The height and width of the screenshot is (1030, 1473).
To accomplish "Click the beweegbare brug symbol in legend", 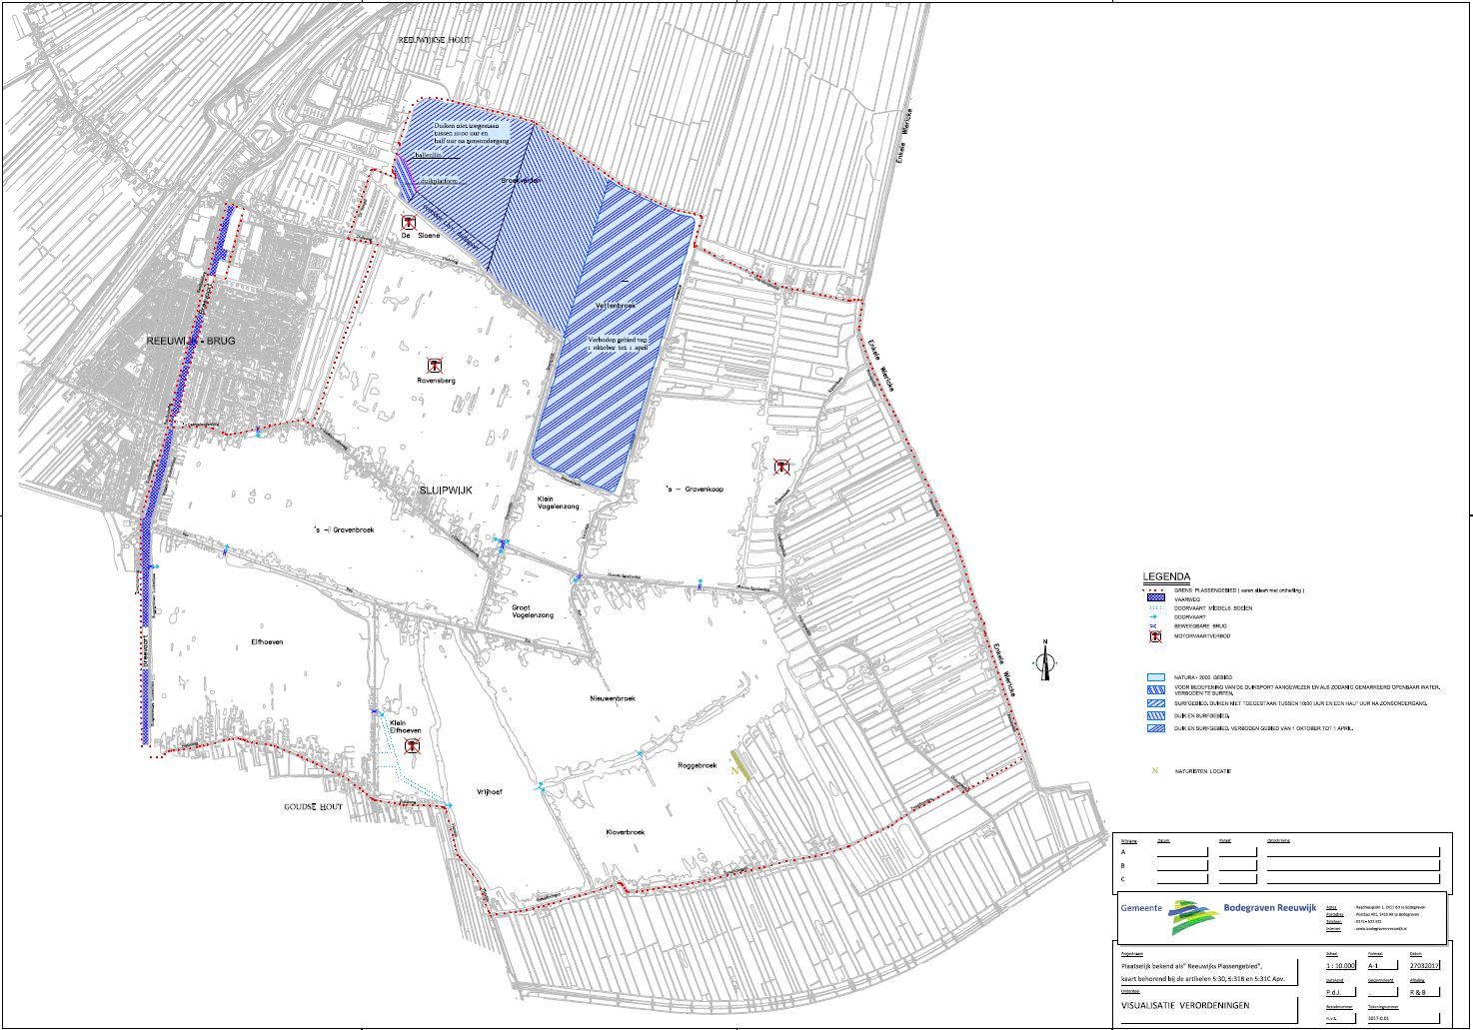I will pyautogui.click(x=1155, y=626).
